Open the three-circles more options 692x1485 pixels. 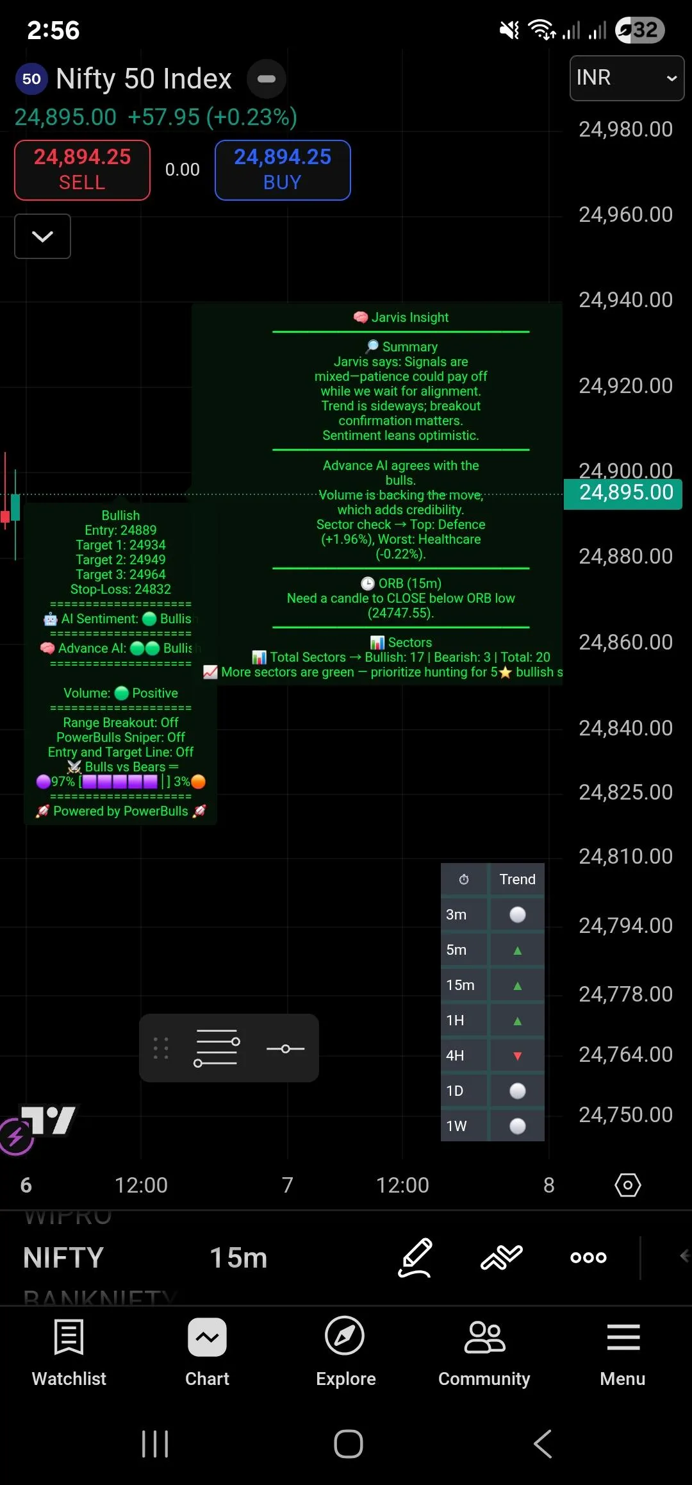[588, 1257]
